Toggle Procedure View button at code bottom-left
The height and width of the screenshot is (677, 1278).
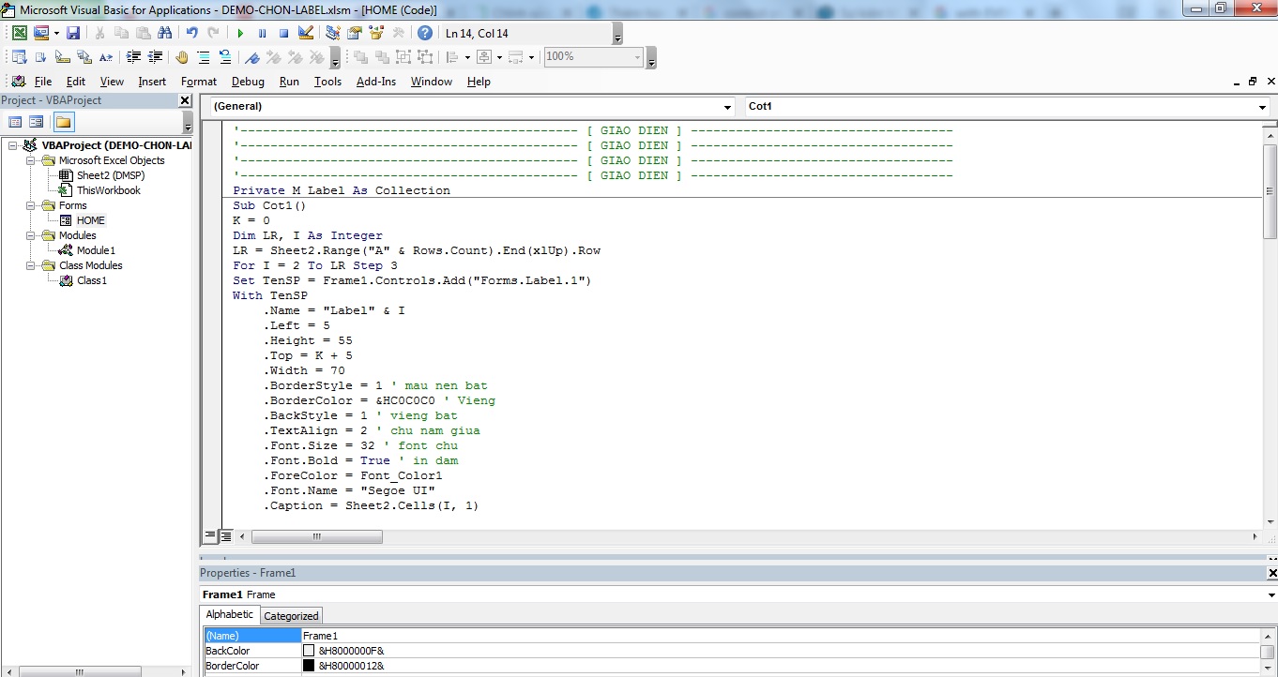pos(210,536)
